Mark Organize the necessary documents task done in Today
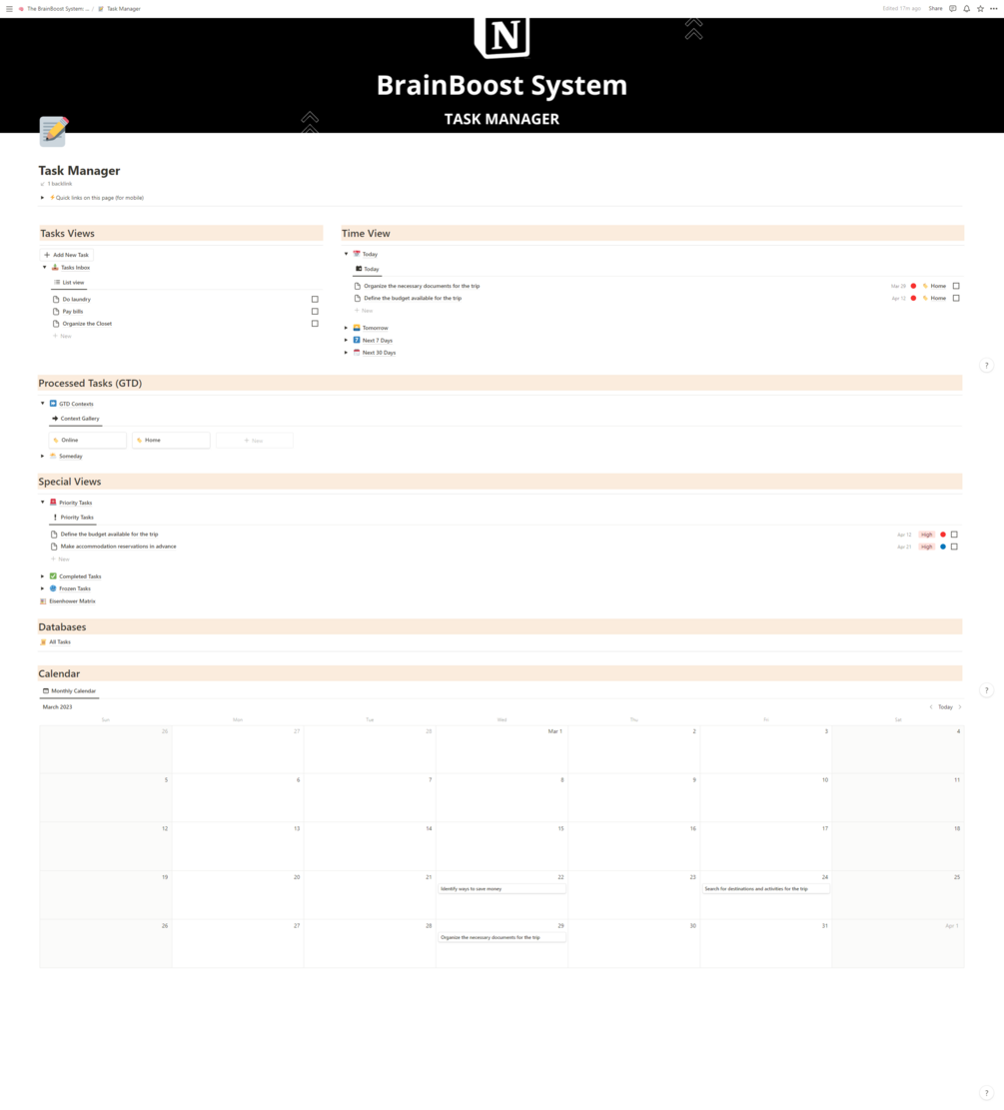 [x=957, y=286]
